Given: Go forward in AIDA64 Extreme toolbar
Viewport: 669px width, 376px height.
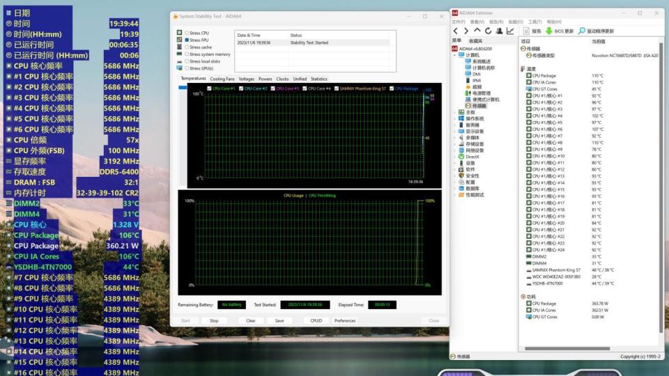Looking at the screenshot, I should pos(466,31).
